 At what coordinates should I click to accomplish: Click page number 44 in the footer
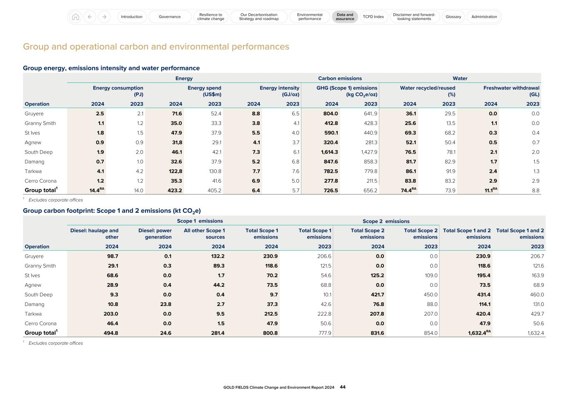pyautogui.click(x=343, y=387)
